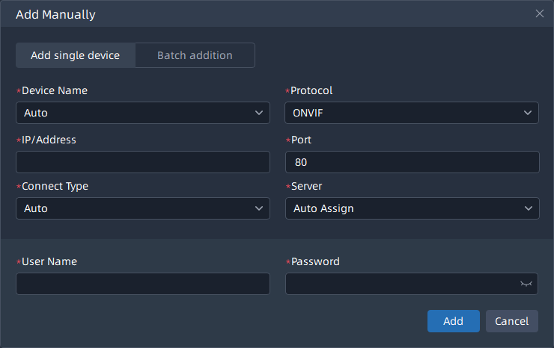Screen dimensions: 554x348
Task: Click the Connect Type chevron arrow
Action: (259, 208)
